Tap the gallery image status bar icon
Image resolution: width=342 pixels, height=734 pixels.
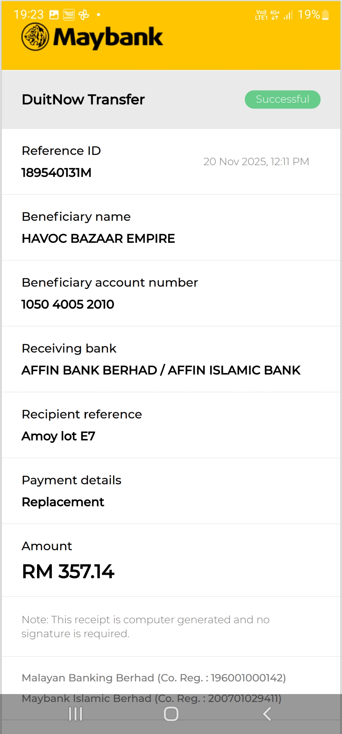click(54, 15)
